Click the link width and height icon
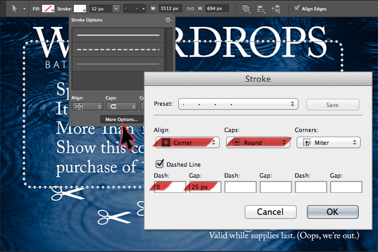The width and height of the screenshot is (378, 252). (190, 9)
